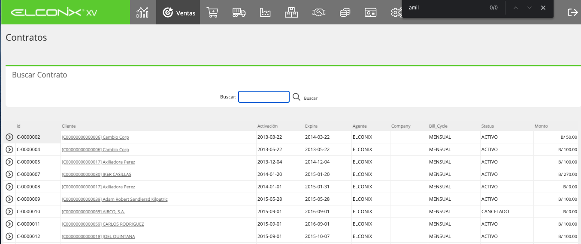Select expiry date 2015-10-07
This screenshot has width=581, height=244.
317,237
